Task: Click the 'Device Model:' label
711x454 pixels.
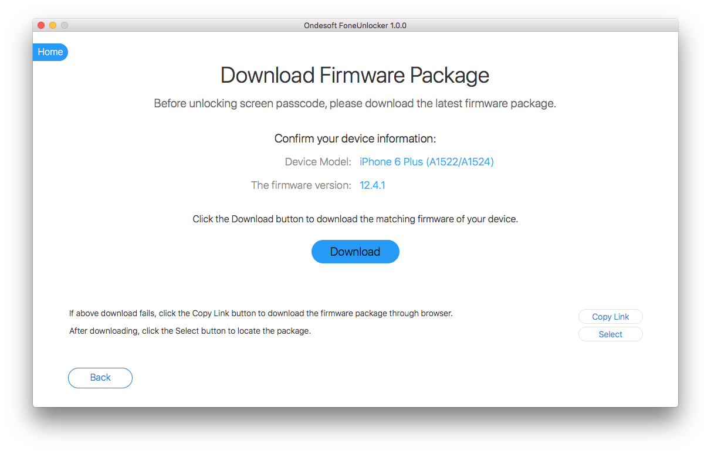Action: tap(318, 162)
